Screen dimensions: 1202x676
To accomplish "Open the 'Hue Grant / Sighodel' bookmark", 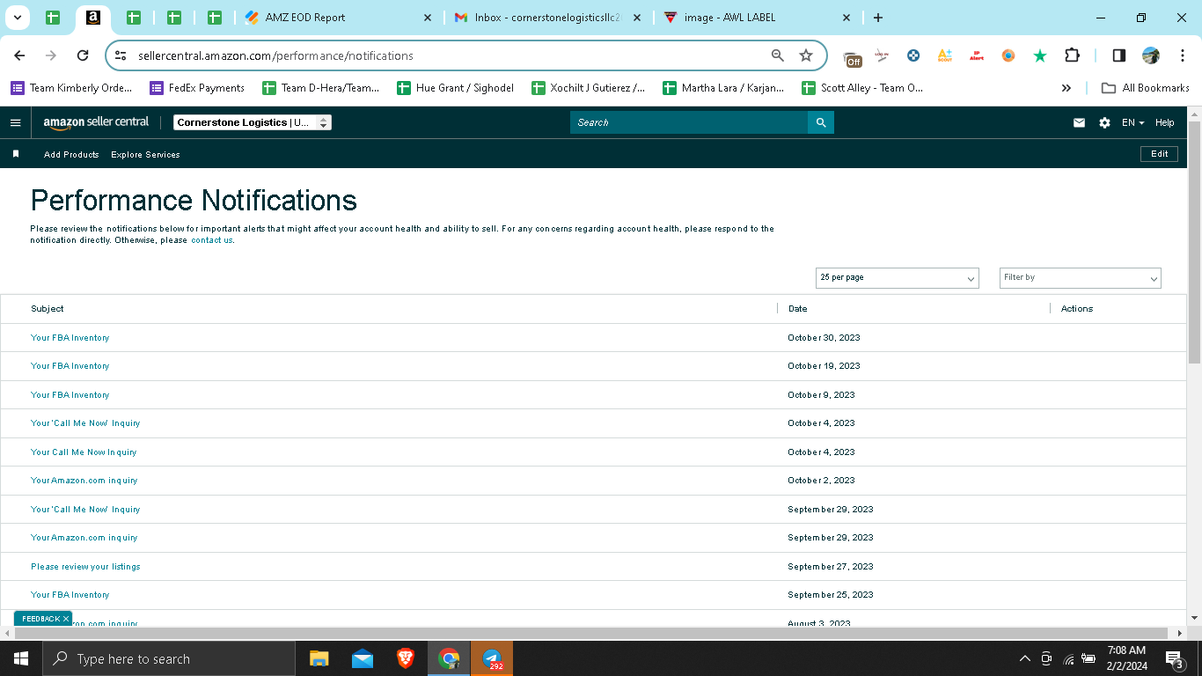I will tap(455, 88).
